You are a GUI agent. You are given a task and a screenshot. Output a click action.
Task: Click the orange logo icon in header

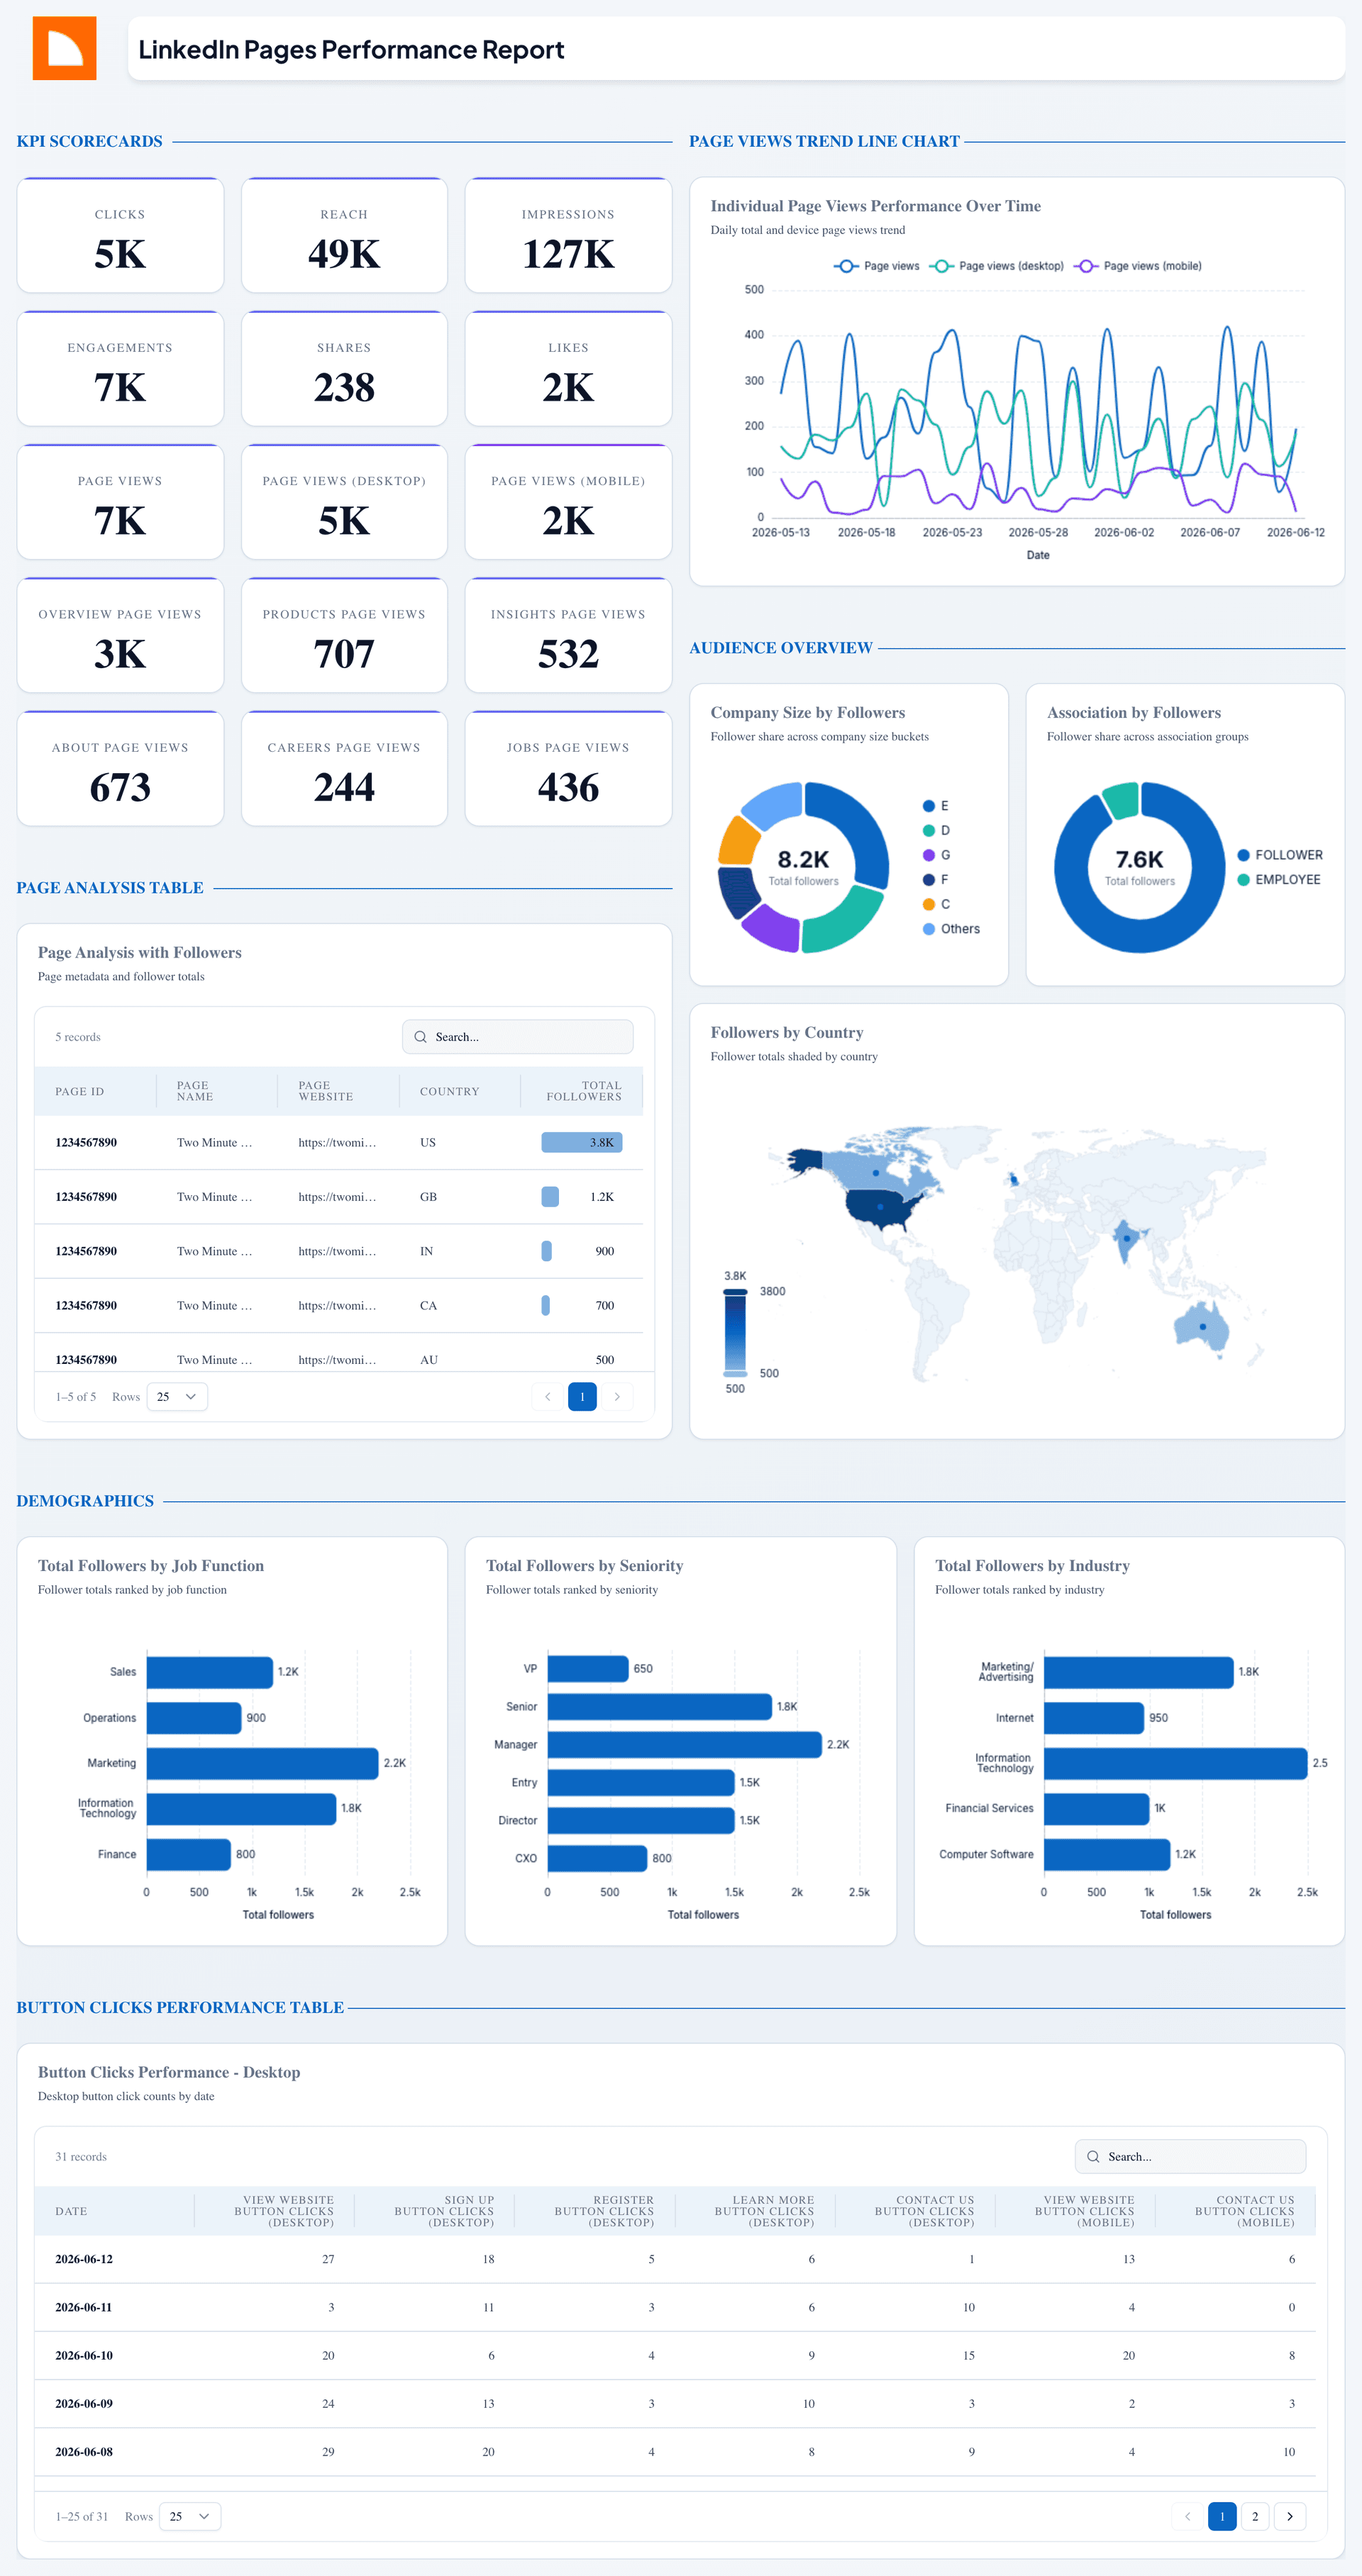tap(64, 48)
